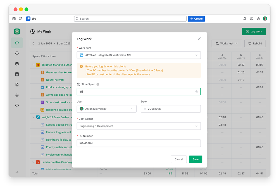This screenshot has width=279, height=186.
Task: Select the My Work clock sidebar icon
Action: coord(17,43)
